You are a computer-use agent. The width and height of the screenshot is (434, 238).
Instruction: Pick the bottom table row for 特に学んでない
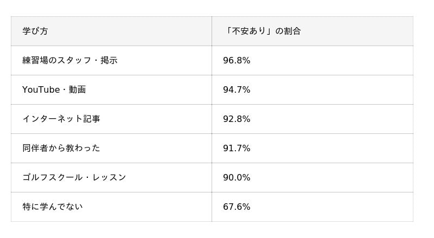click(325, 207)
